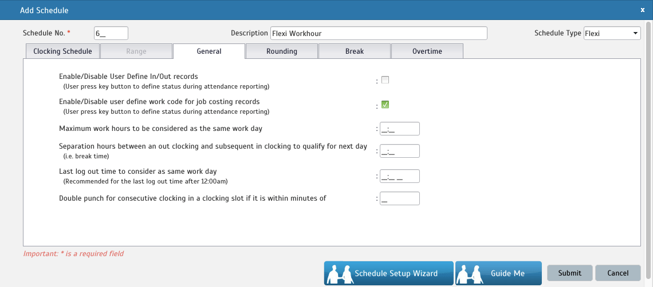This screenshot has height=287, width=653.
Task: Click the Schedule Setup Wizard people icon
Action: [x=339, y=274]
